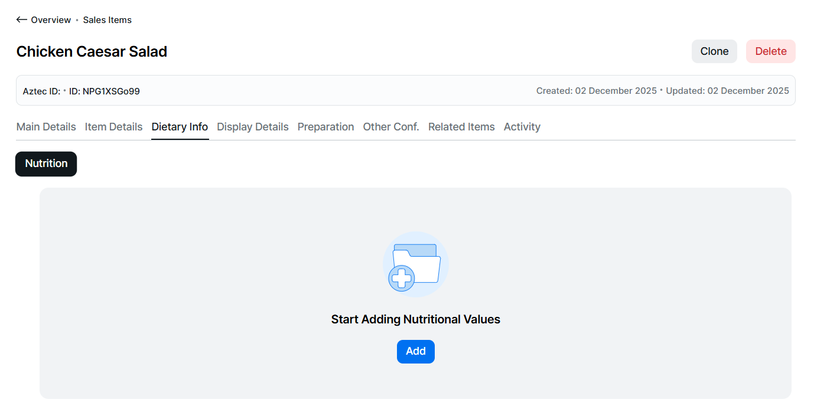814x406 pixels.
Task: Click the back arrow icon
Action: point(22,20)
